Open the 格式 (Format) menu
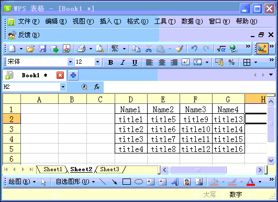278x202 pixels. 138,21
